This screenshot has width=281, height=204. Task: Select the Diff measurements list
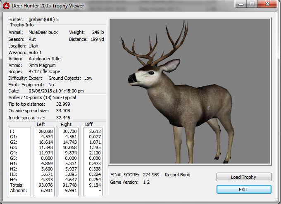(93, 162)
